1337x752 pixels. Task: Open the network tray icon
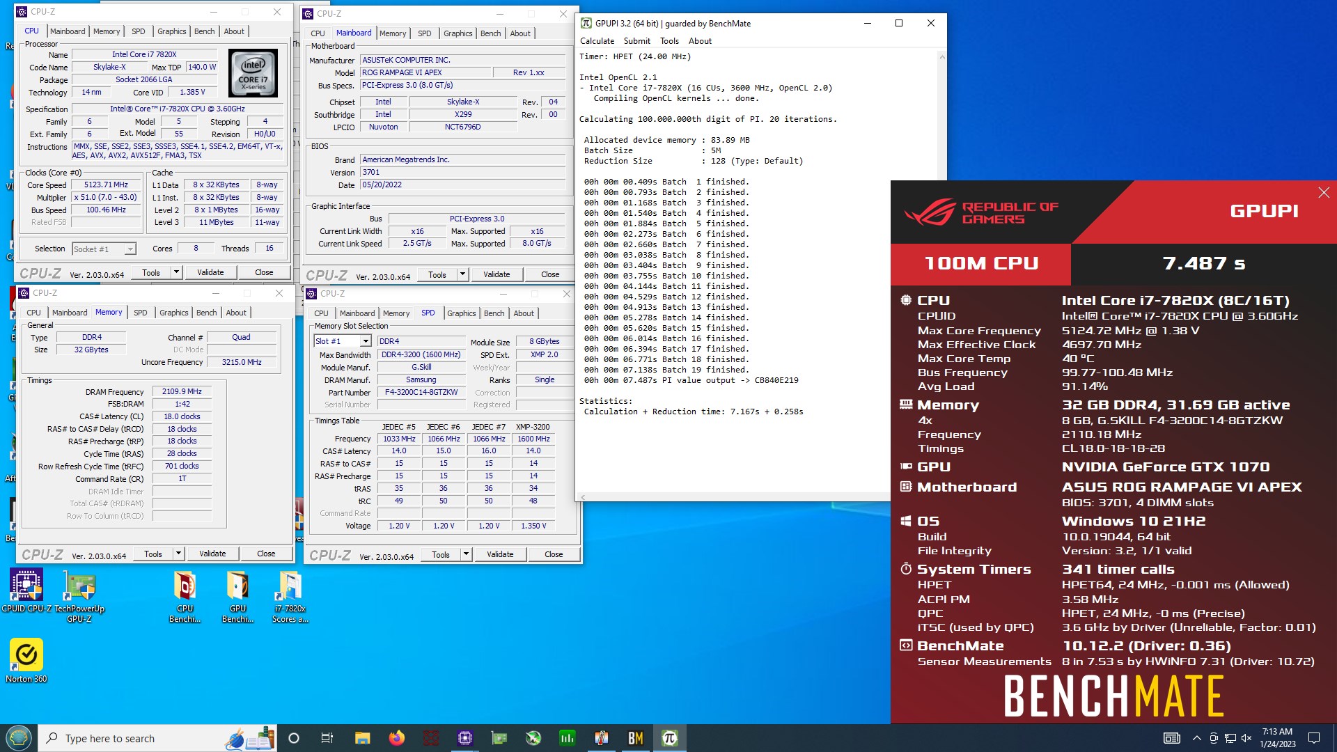pyautogui.click(x=1230, y=738)
